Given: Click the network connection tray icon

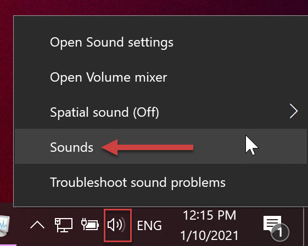Looking at the screenshot, I should tap(64, 225).
